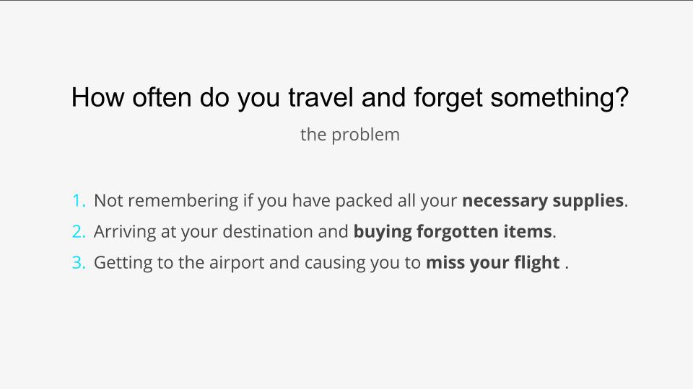Click the word 'remembering' in first bullet

click(x=183, y=201)
